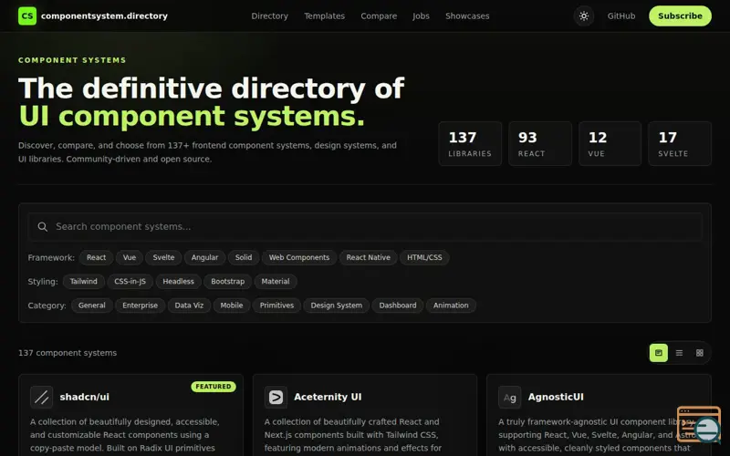The height and width of the screenshot is (456, 730).
Task: Select the Data Viz category filter
Action: click(189, 306)
